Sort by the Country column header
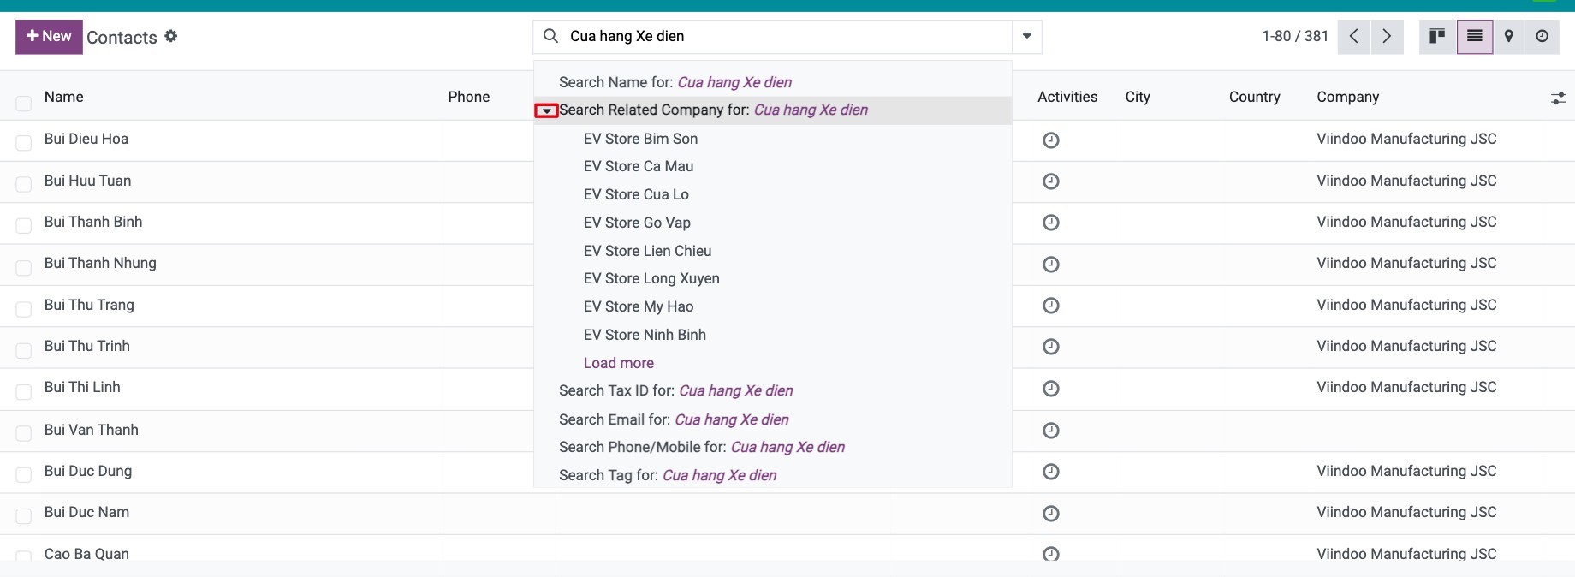This screenshot has height=577, width=1575. 1255,97
